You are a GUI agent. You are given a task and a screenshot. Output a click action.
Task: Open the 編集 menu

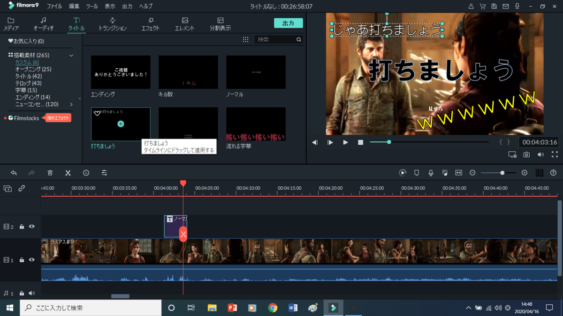(74, 7)
